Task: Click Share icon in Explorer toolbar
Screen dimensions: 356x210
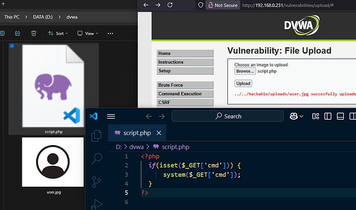Action: click(x=18, y=33)
